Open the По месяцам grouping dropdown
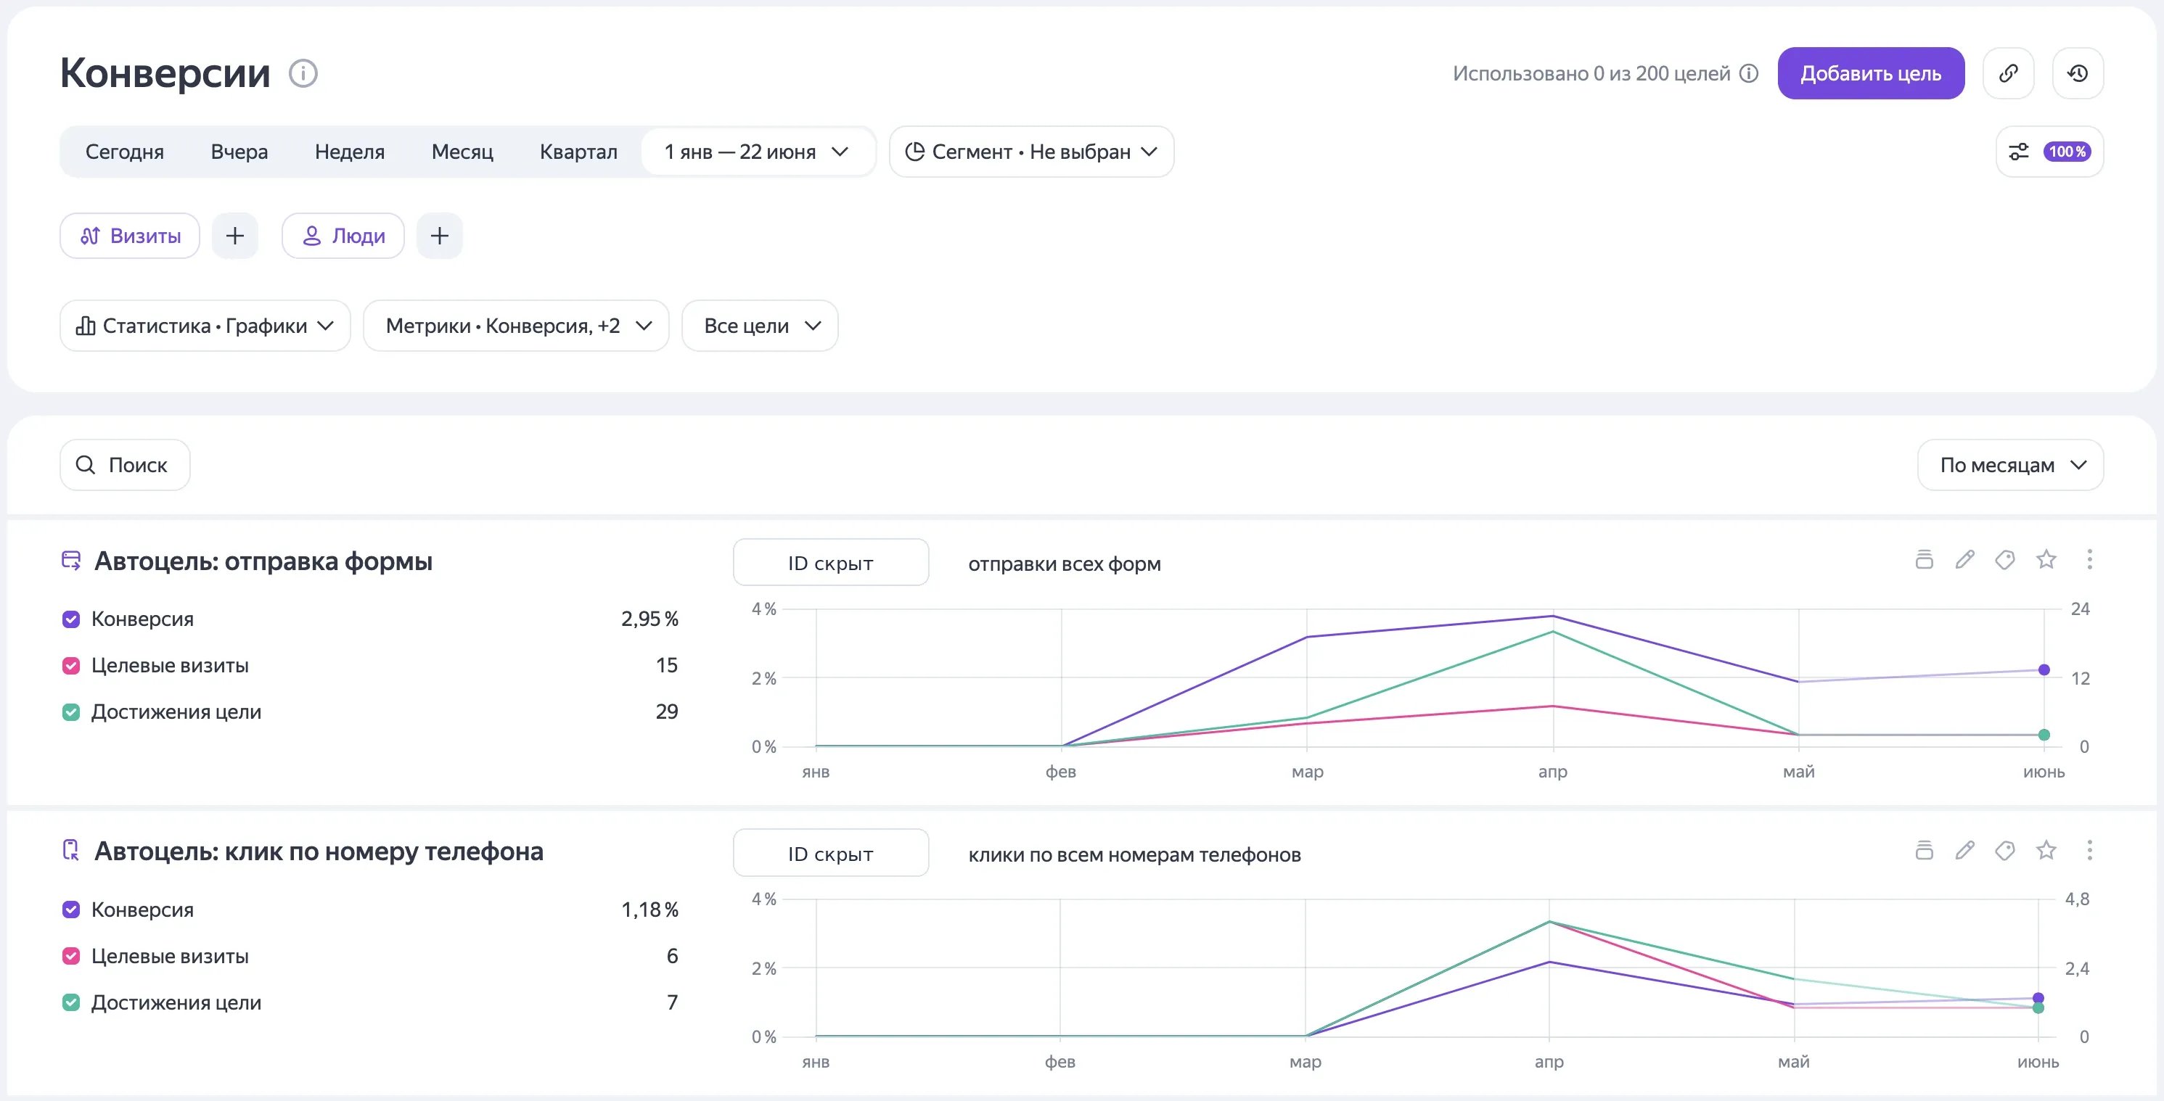 point(2010,464)
